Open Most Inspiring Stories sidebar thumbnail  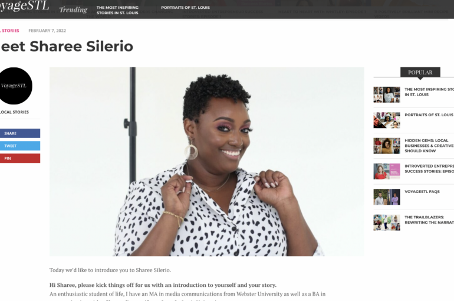tap(387, 95)
